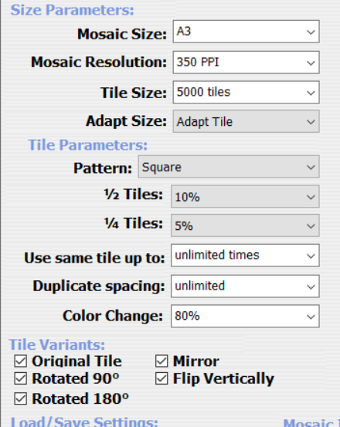Open the Pattern dropdown showing Square
The width and height of the screenshot is (340, 427).
(229, 167)
